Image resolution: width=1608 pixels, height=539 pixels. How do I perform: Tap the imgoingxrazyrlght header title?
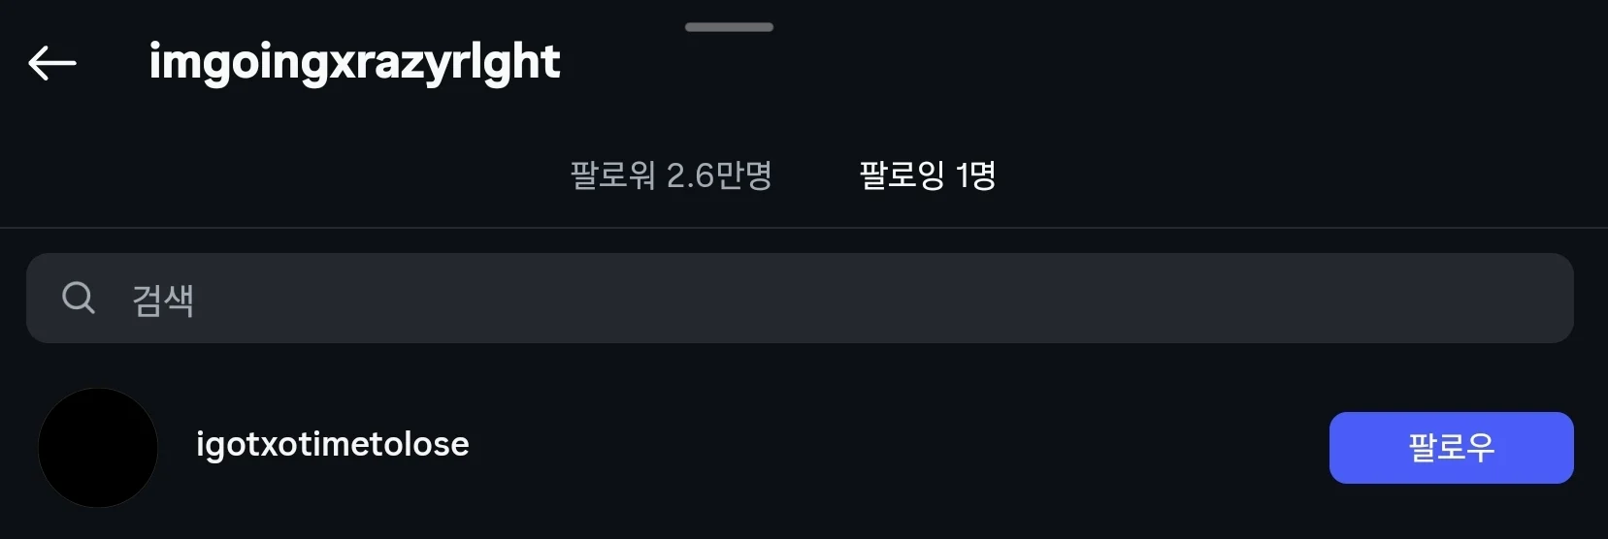click(x=354, y=62)
